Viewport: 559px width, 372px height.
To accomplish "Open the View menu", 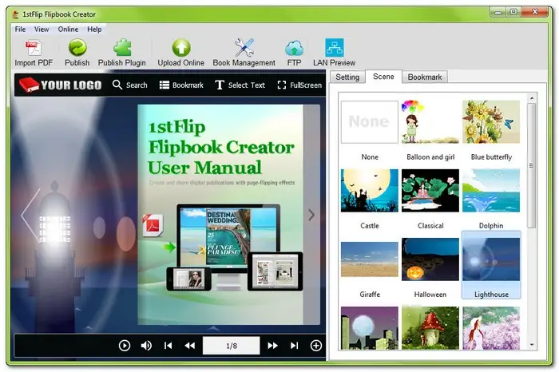I will coord(42,30).
